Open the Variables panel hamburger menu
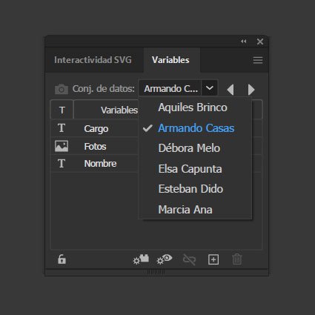This screenshot has height=315, width=315. (x=258, y=60)
